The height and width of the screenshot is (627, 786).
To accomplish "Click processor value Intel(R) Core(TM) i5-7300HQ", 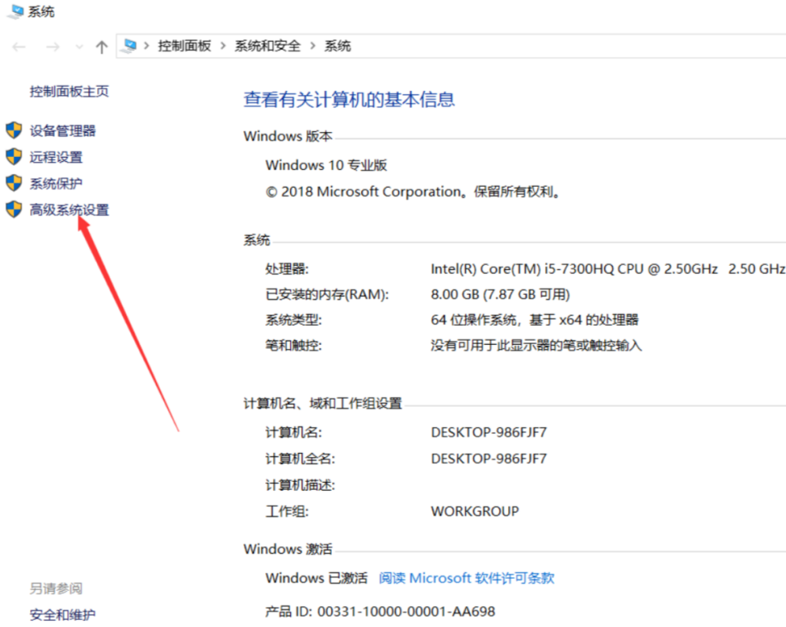I will (x=608, y=269).
